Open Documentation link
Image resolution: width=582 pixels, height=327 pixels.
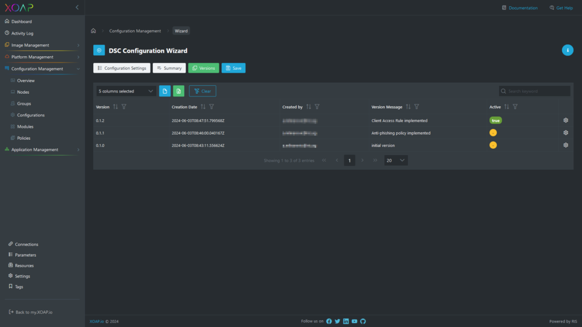tap(519, 8)
